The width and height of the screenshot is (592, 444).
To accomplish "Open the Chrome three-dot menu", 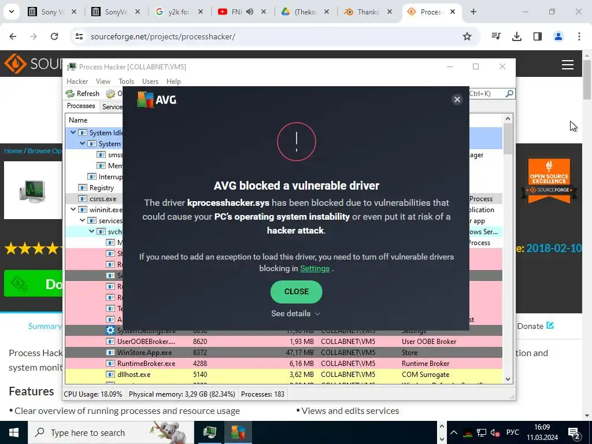I will tap(579, 36).
